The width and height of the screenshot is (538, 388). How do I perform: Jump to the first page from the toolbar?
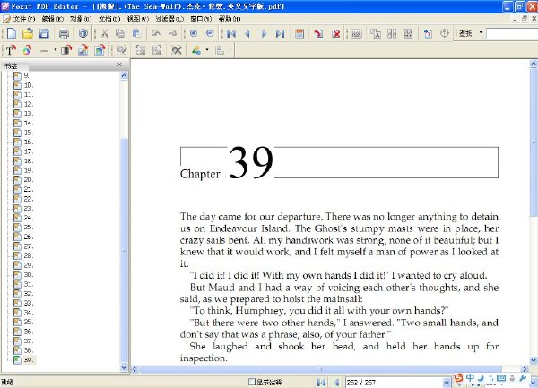coord(231,33)
